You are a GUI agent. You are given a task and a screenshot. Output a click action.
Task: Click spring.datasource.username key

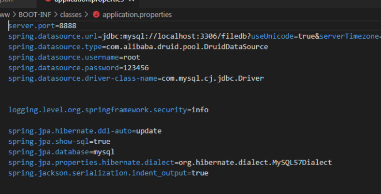pos(64,58)
